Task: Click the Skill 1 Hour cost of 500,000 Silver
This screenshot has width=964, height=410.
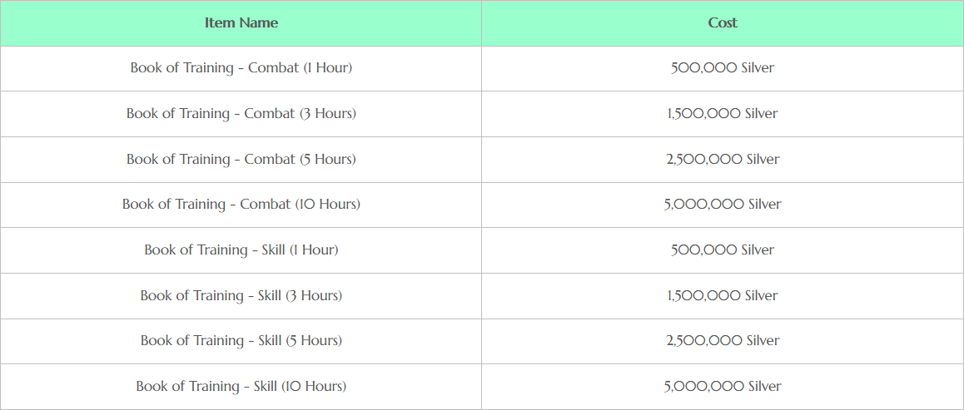Action: (x=723, y=249)
